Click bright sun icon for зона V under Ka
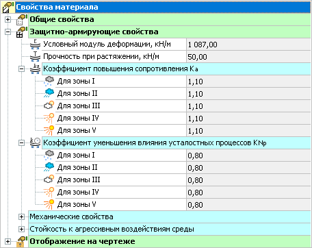 pos(49,131)
